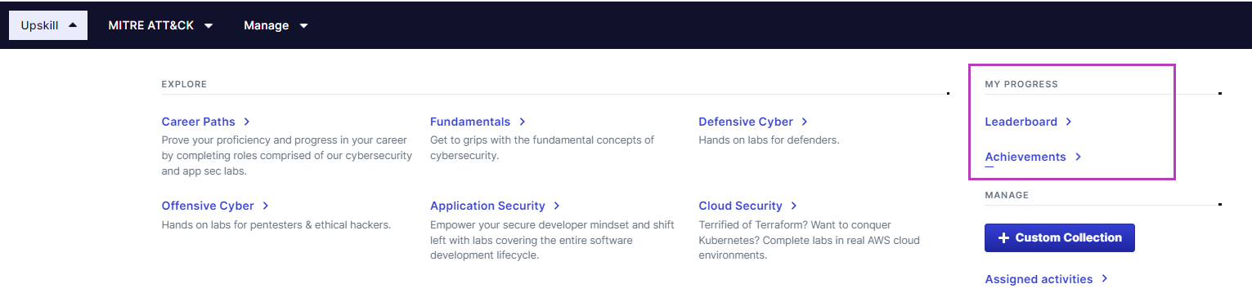Expand the MITRE ATT&CK dropdown
1252x306 pixels.
pos(160,25)
